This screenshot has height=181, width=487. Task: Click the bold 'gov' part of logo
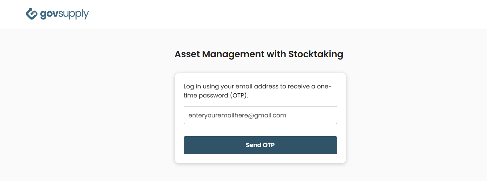tap(49, 15)
